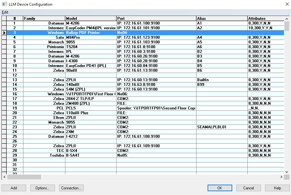
Task: Select the row selector for row 1
Action: [4, 23]
